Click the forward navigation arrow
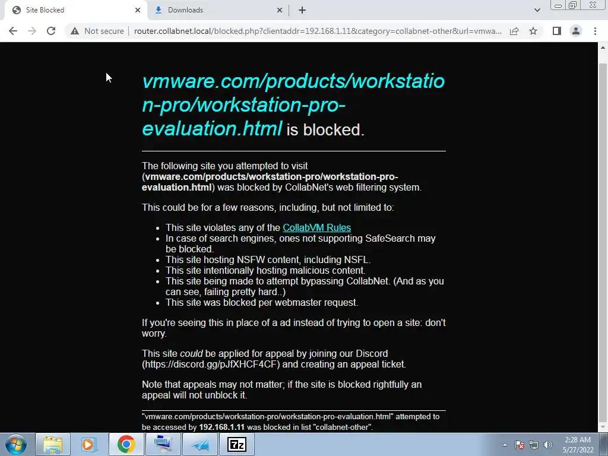 32,31
